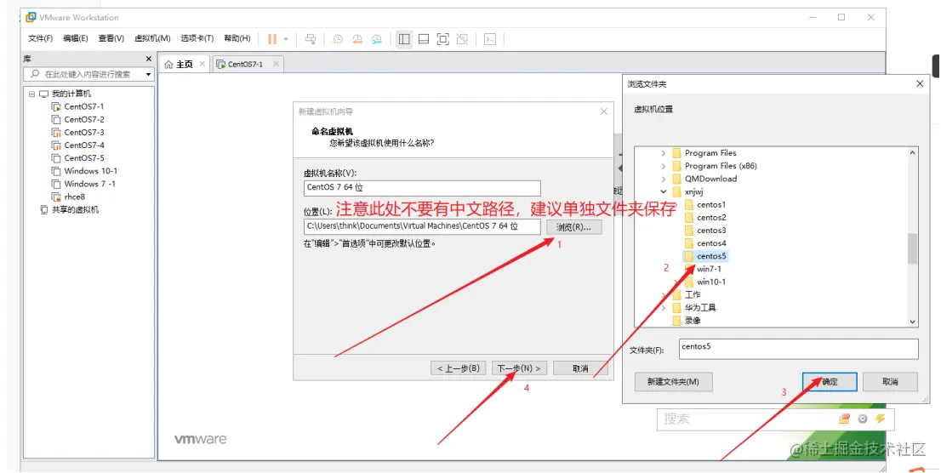The height and width of the screenshot is (473, 941).
Task: Click the folder tree scroll up arrow
Action: [x=912, y=152]
